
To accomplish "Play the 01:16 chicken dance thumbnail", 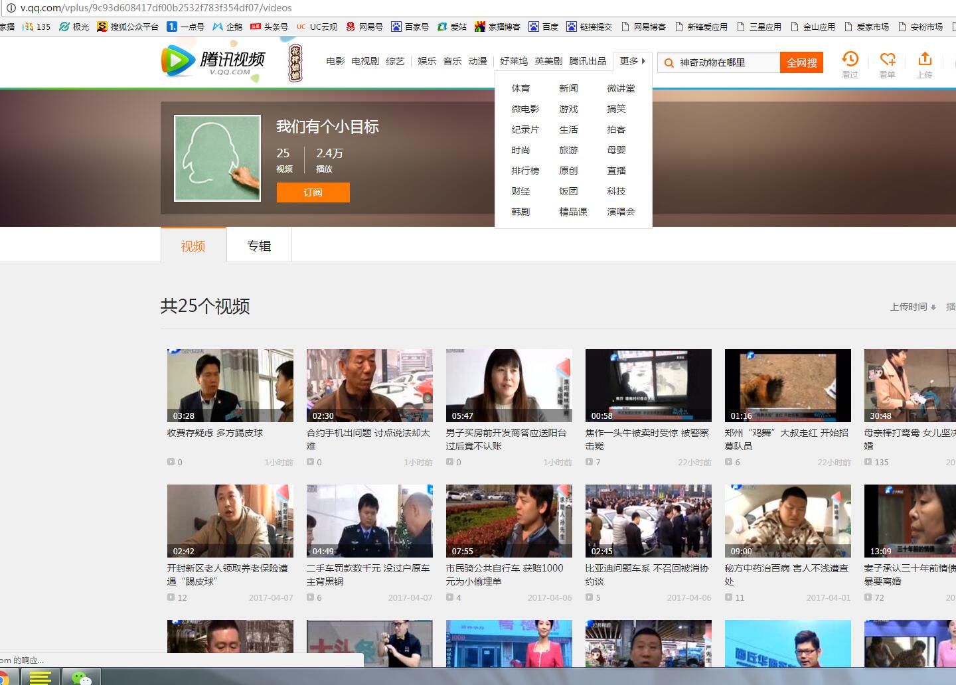I will (x=788, y=386).
